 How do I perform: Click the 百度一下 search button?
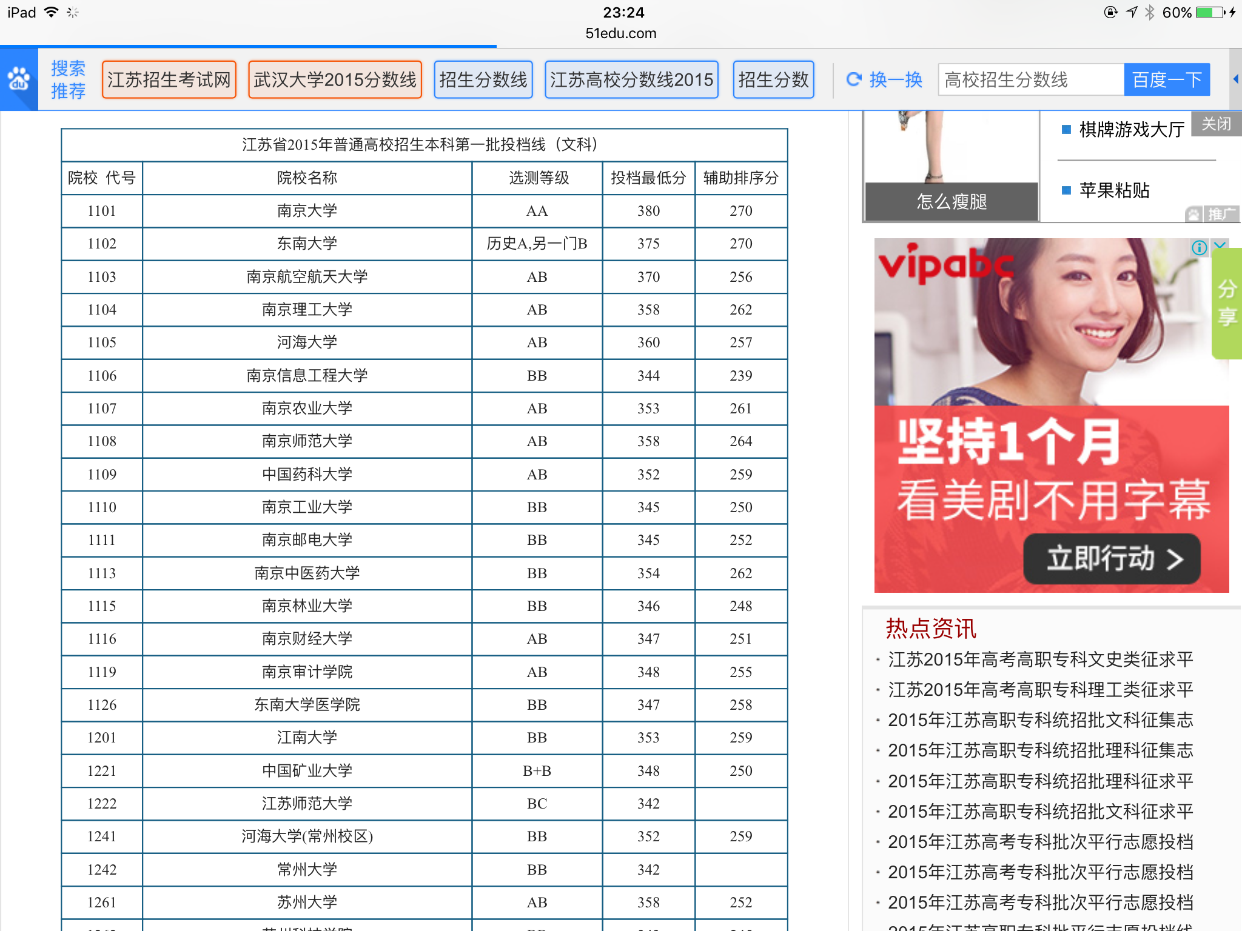1166,79
